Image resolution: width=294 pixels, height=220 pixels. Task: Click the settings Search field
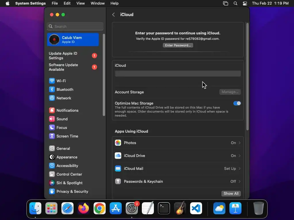(75, 26)
